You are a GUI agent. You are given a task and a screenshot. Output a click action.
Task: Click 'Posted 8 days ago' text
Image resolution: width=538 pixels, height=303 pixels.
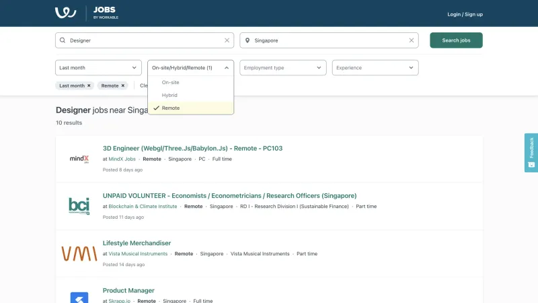(x=122, y=170)
